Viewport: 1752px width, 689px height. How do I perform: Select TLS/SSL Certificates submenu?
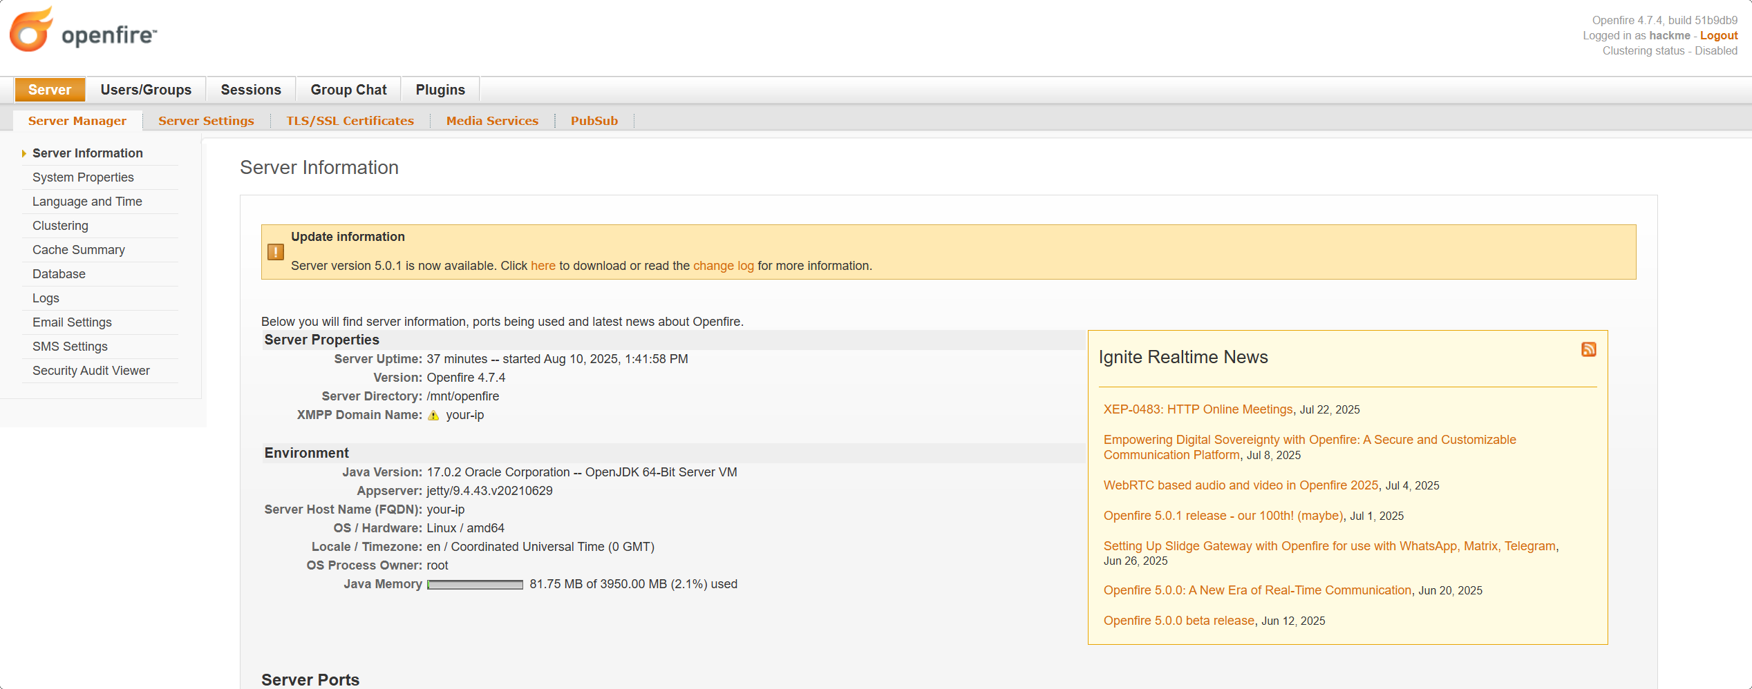click(350, 121)
